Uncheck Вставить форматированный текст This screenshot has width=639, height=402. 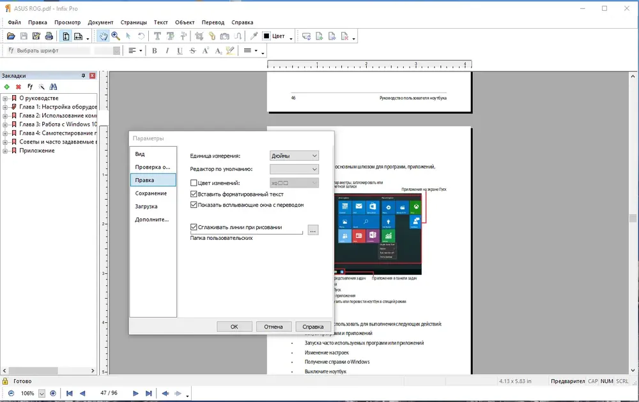coord(194,194)
